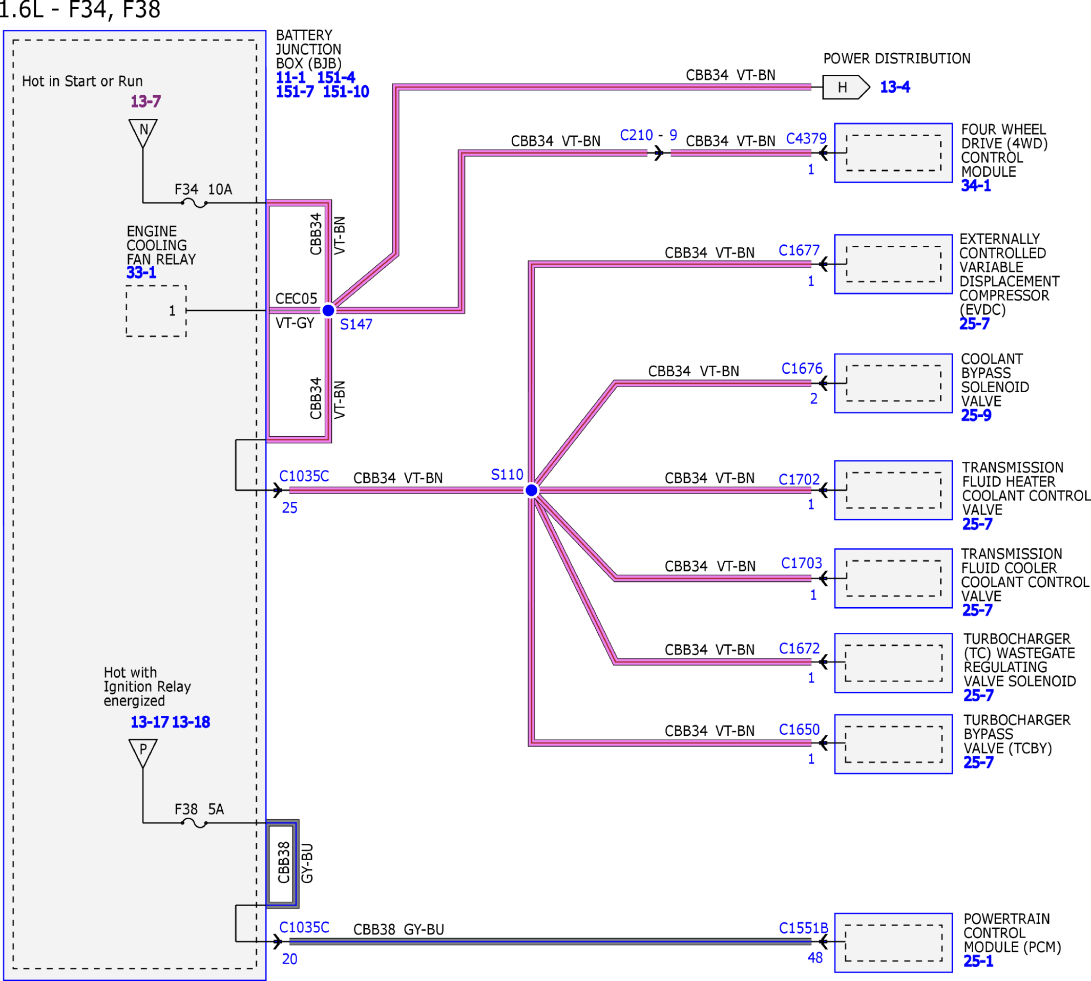
Task: Open the 25-9 Coolant Bypass Solenoid link
Action: (976, 416)
